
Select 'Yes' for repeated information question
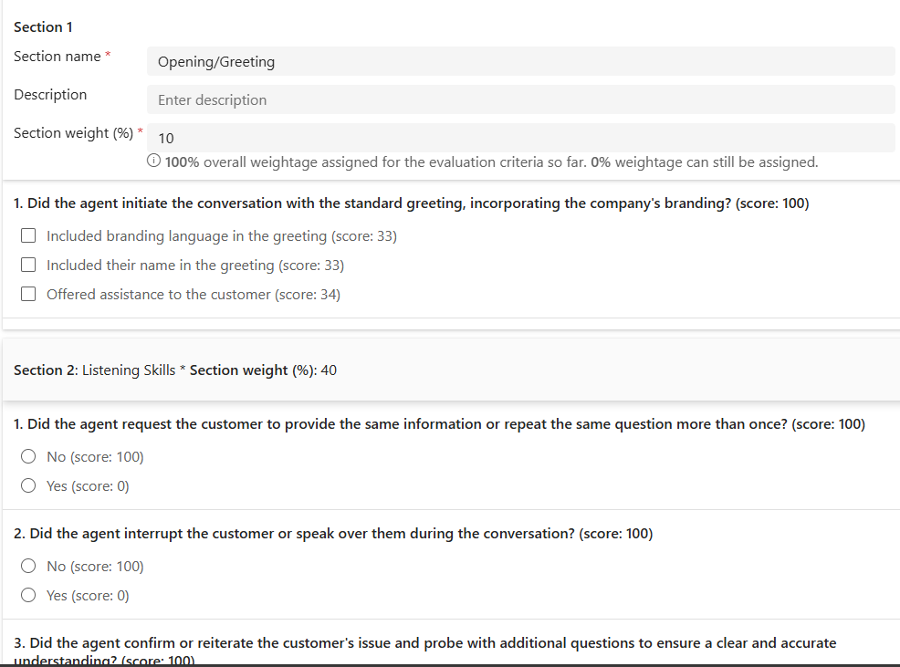click(x=29, y=486)
